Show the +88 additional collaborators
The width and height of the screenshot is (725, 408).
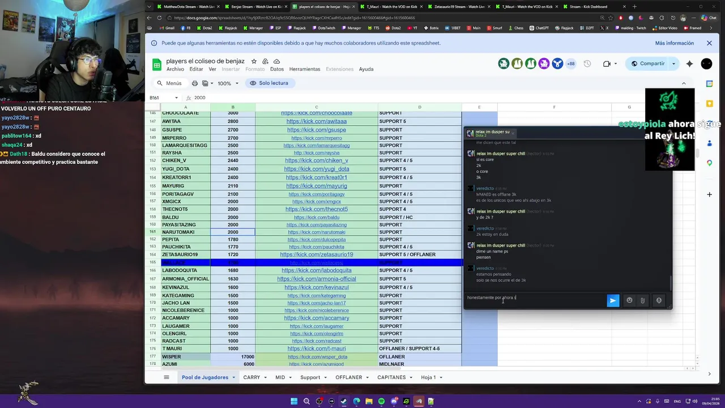coord(571,64)
